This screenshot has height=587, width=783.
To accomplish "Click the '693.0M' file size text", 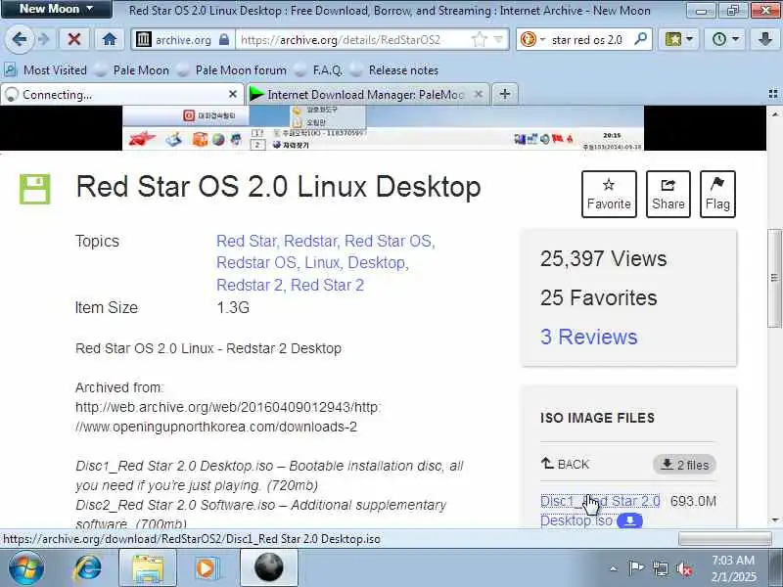I will [693, 501].
